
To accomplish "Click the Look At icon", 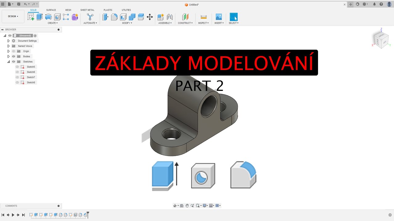I will pyautogui.click(x=182, y=206).
